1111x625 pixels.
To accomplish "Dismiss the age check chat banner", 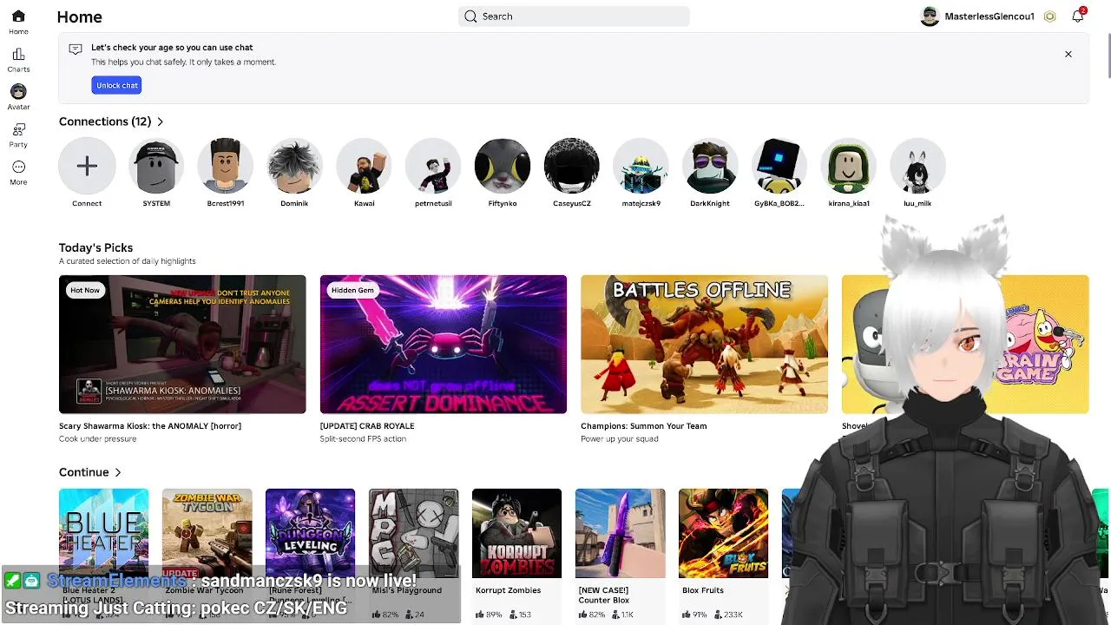I will click(1068, 54).
